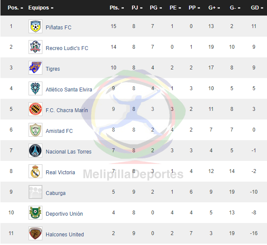The image size is (267, 245).
Task: Click the Nacional Las Torres crest
Action: tap(35, 151)
